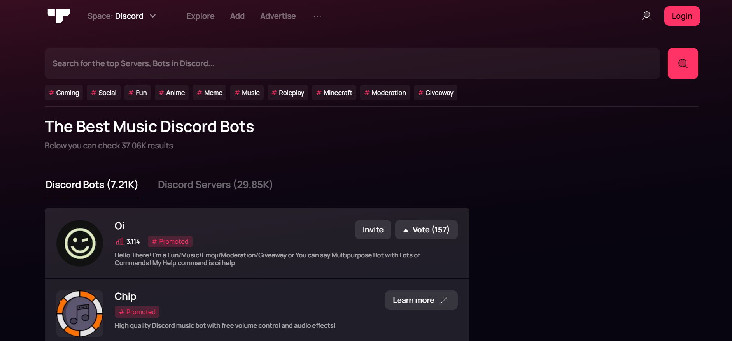The width and height of the screenshot is (732, 341).
Task: Switch to Discord Servers (29.85K) tab
Action: [215, 185]
